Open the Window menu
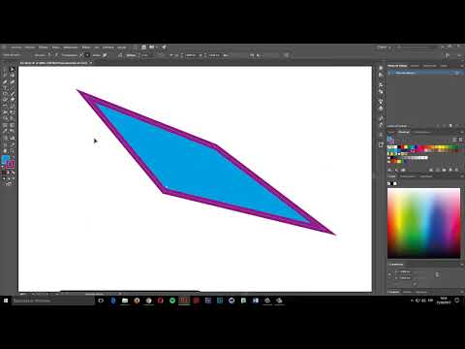465x349 pixels. pyautogui.click(x=108, y=48)
